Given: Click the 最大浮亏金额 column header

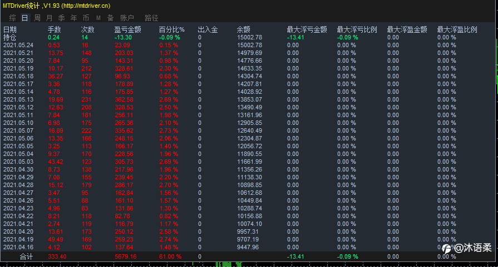Looking at the screenshot, I should pyautogui.click(x=307, y=29).
